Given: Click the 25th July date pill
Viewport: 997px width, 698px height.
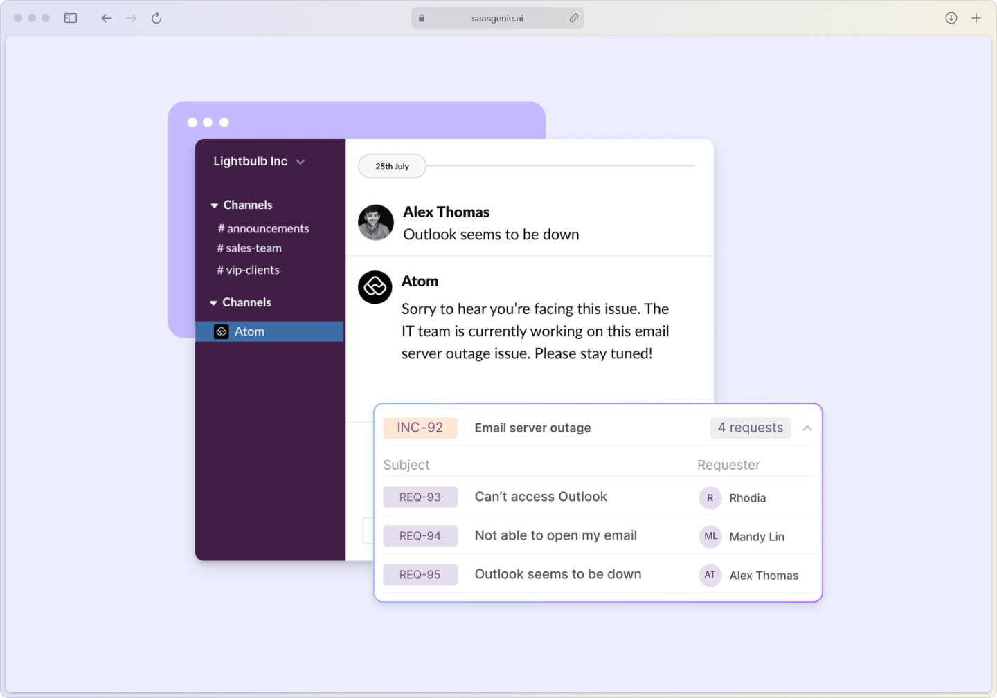Looking at the screenshot, I should (391, 166).
